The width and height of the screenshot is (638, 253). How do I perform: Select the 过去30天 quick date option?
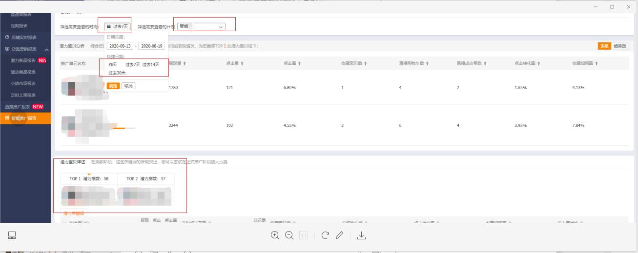coord(117,73)
